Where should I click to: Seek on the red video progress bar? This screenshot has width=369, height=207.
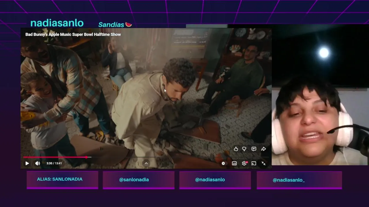146,157
